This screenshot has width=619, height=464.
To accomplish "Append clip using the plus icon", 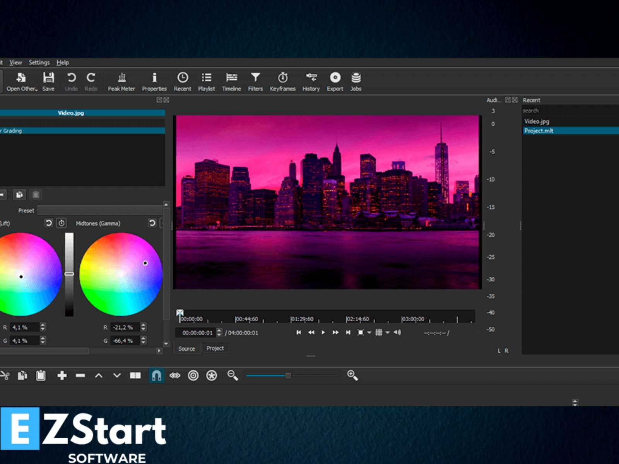I will tap(62, 375).
